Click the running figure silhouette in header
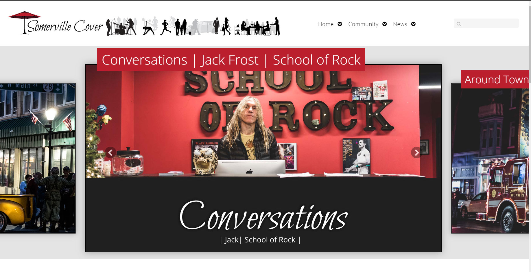Image resolution: width=531 pixels, height=272 pixels. pyautogui.click(x=165, y=27)
